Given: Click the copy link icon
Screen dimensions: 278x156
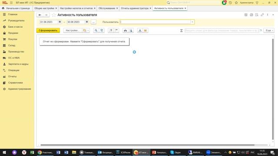Looking at the screenshot, I should (x=262, y=15).
